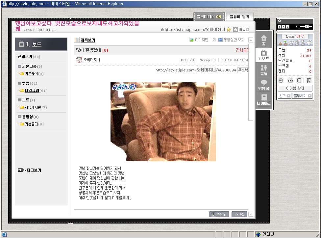The width and height of the screenshot is (321, 238).
Task: Adjust the music player volume slider
Action: point(306,27)
